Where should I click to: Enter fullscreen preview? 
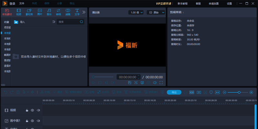coord(161,83)
